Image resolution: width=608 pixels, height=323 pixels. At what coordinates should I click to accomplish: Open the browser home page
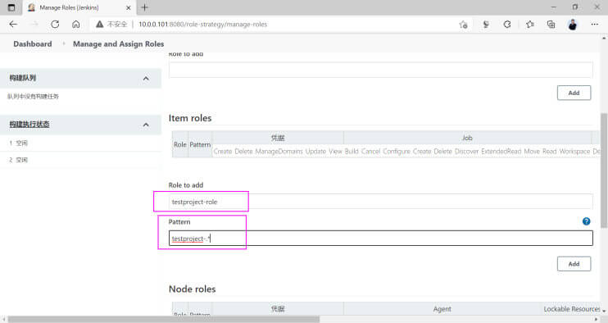(76, 25)
